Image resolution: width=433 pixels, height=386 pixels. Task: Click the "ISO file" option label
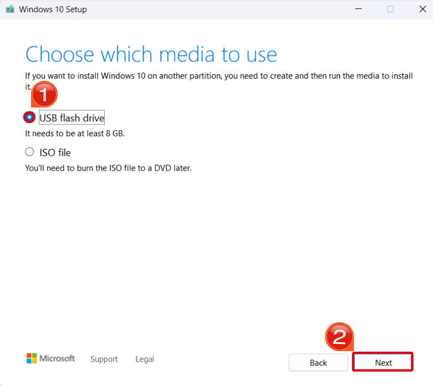(x=55, y=152)
